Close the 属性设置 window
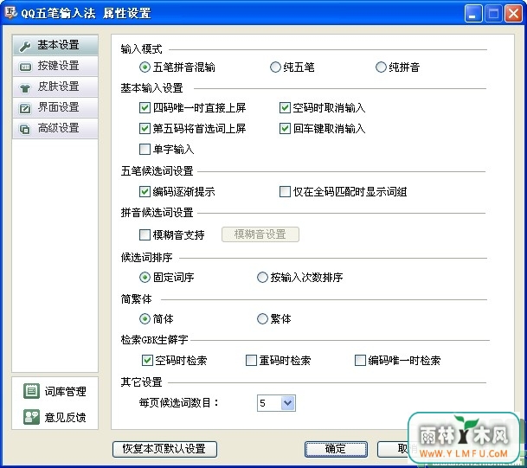Viewport: 527px width, 468px height. 513,14
